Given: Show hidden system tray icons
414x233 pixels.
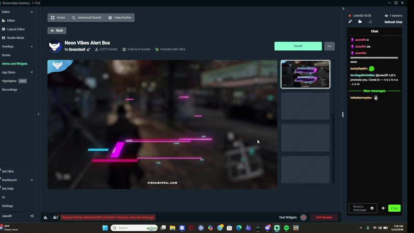Looking at the screenshot, I should (x=361, y=228).
